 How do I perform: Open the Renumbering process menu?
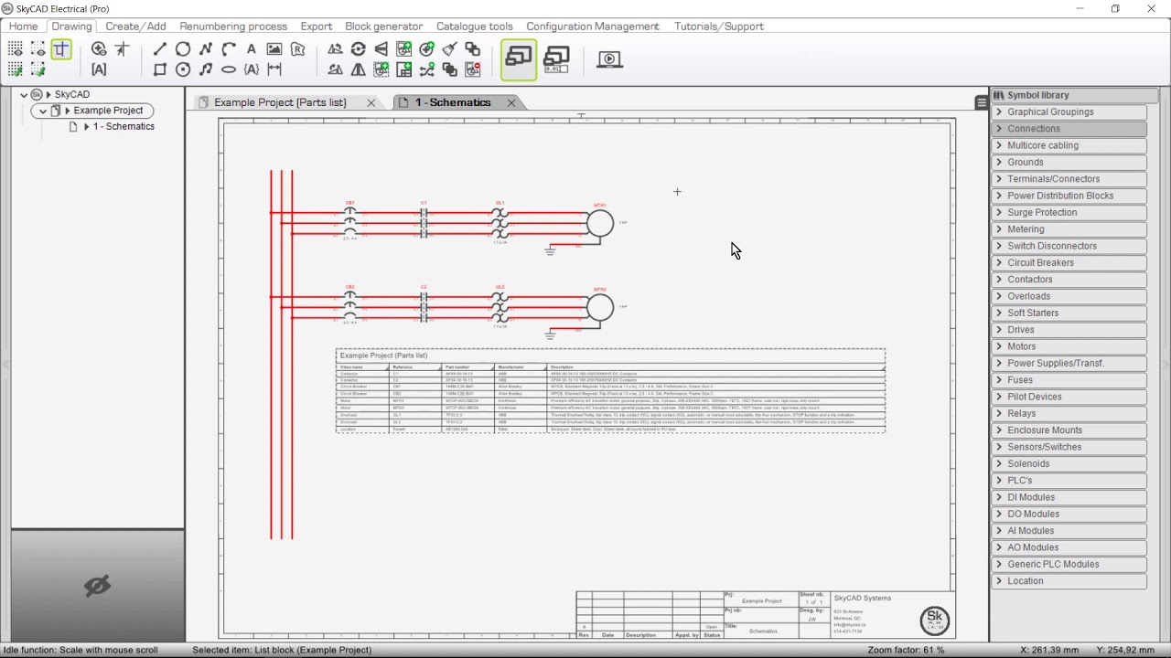[x=233, y=27]
